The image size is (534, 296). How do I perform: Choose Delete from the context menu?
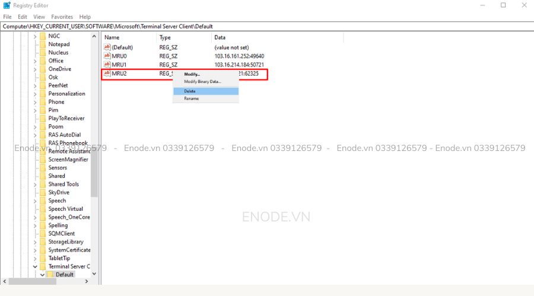point(190,91)
